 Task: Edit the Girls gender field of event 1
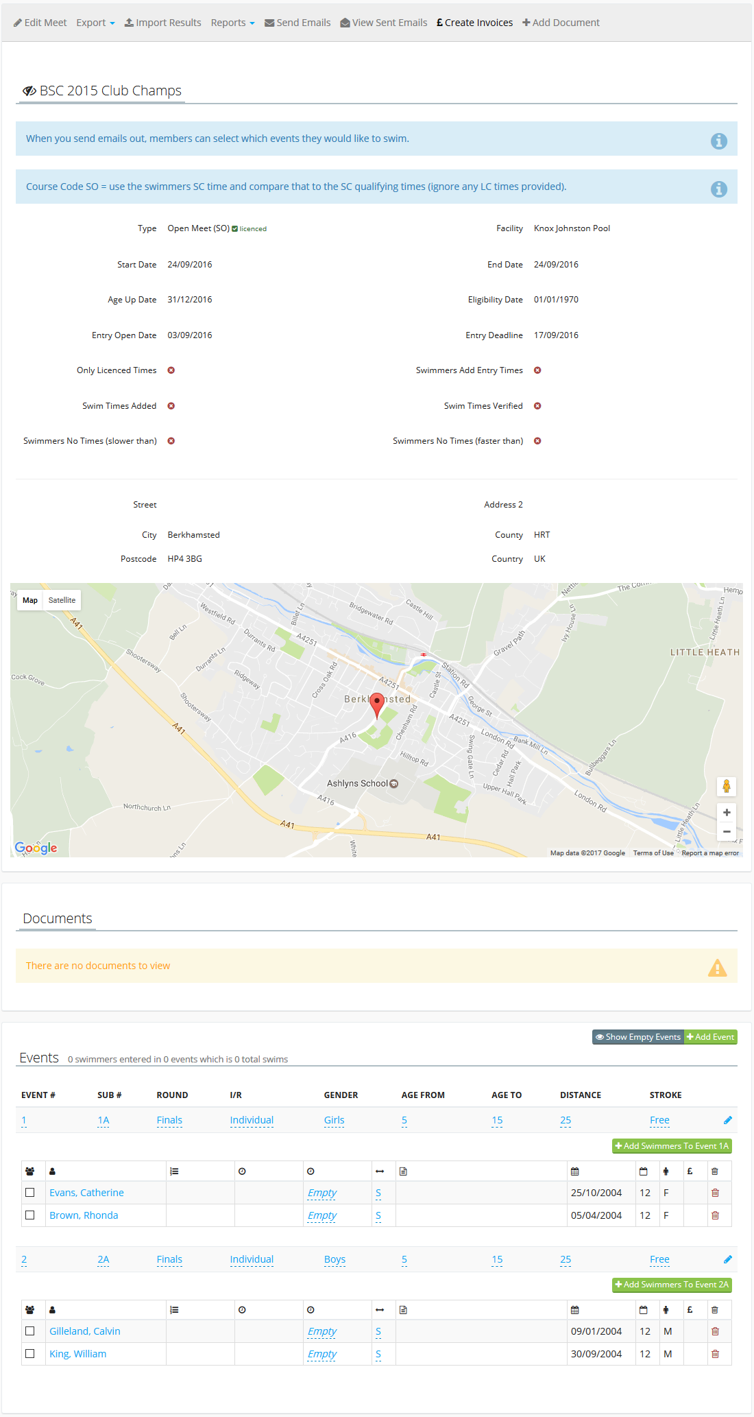pyautogui.click(x=335, y=1120)
